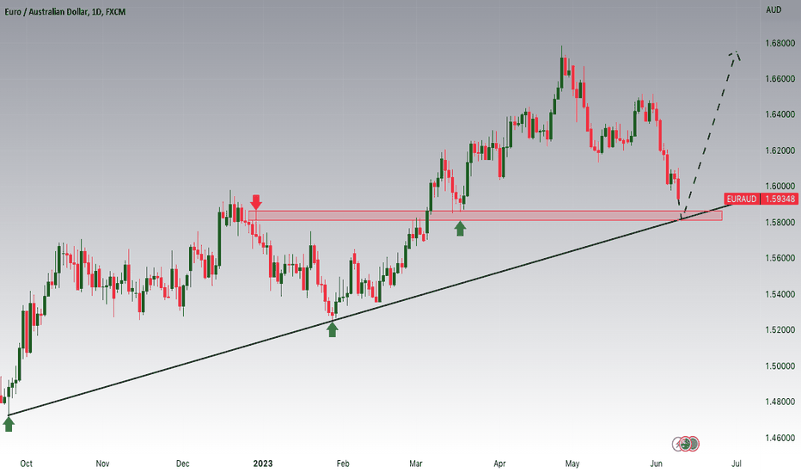801x473 pixels.
Task: Click the lightning bolt news event icon
Action: (677, 444)
